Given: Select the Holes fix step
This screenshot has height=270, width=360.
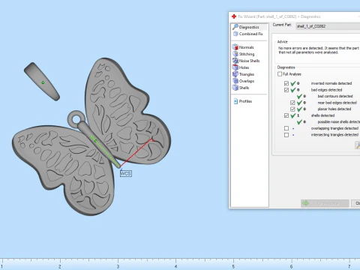Looking at the screenshot, I should tap(241, 67).
